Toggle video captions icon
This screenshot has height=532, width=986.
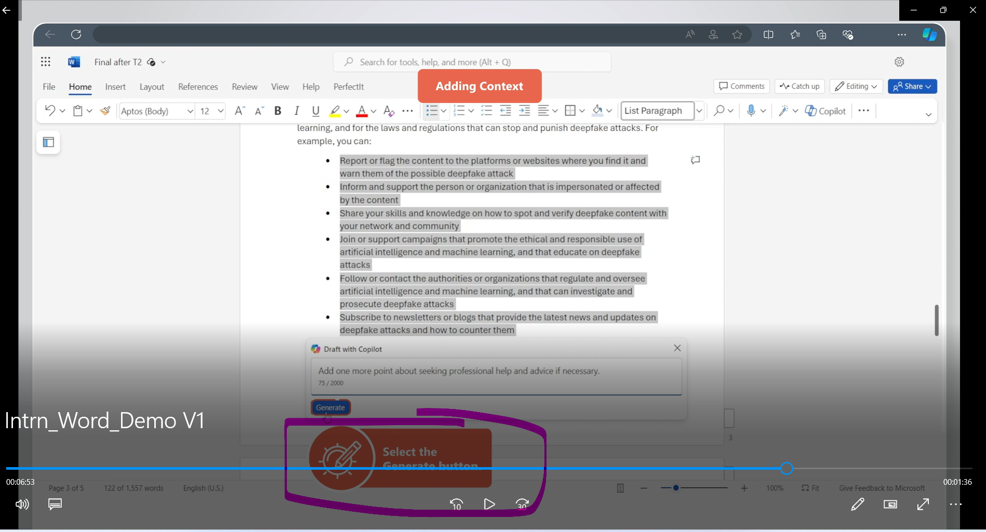55,504
